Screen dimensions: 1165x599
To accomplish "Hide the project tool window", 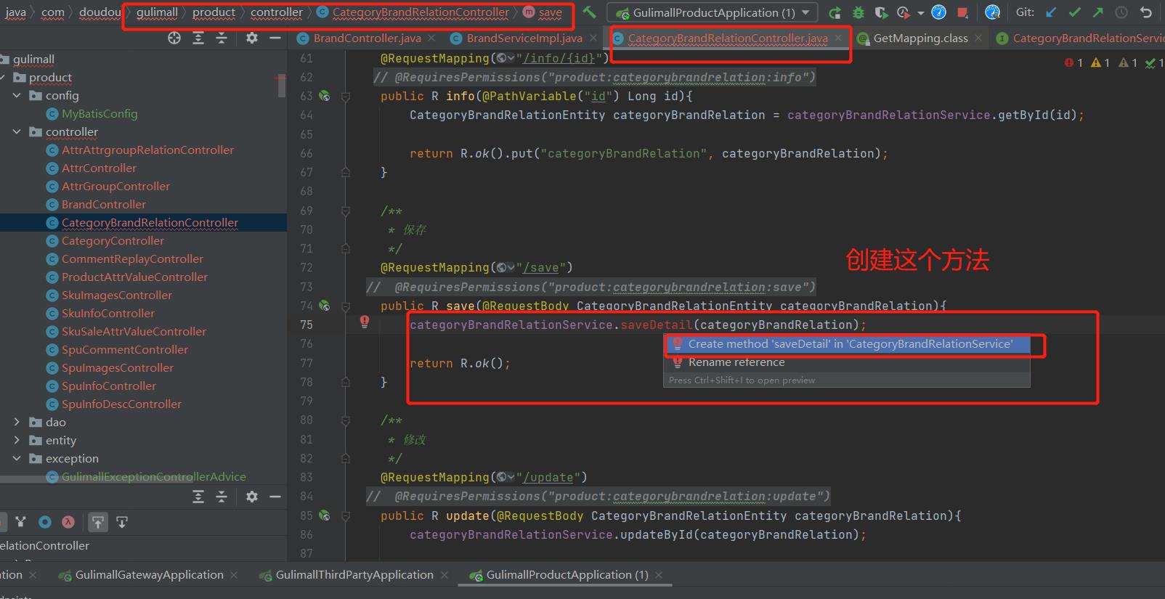I will click(275, 38).
